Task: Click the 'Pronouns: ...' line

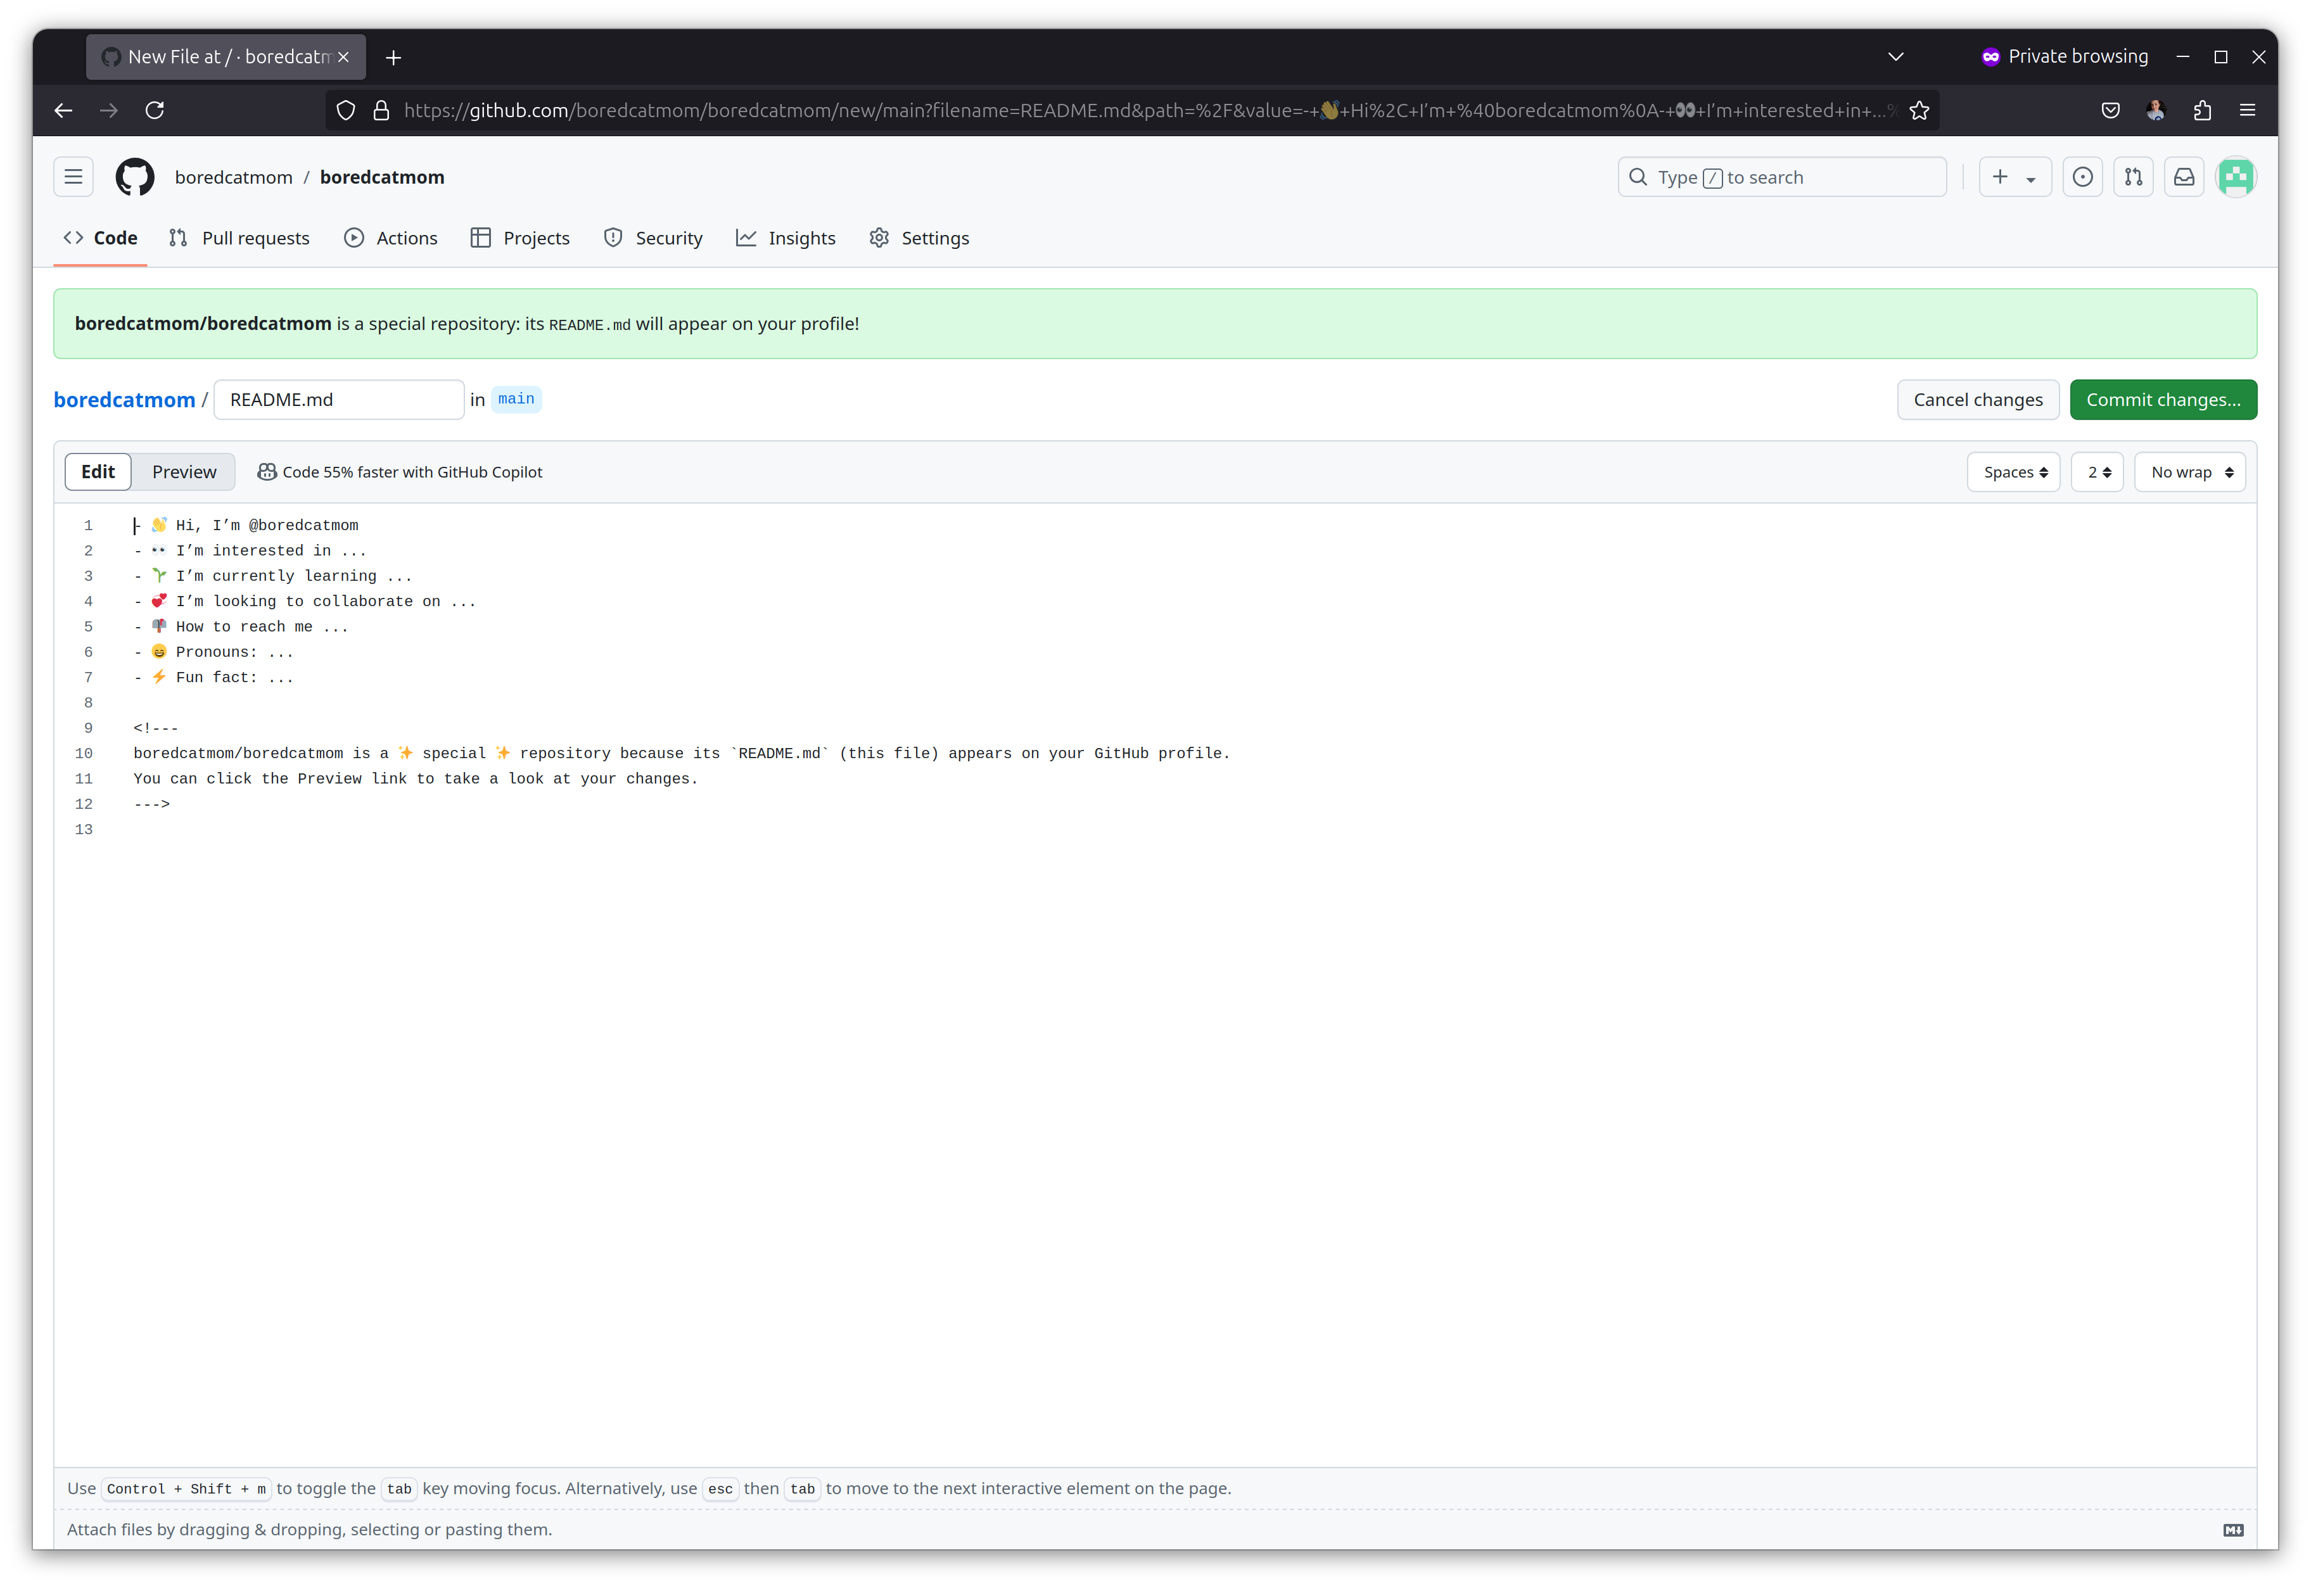Action: click(x=213, y=652)
